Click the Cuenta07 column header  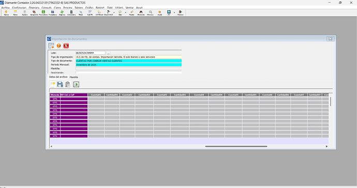coord(299,95)
